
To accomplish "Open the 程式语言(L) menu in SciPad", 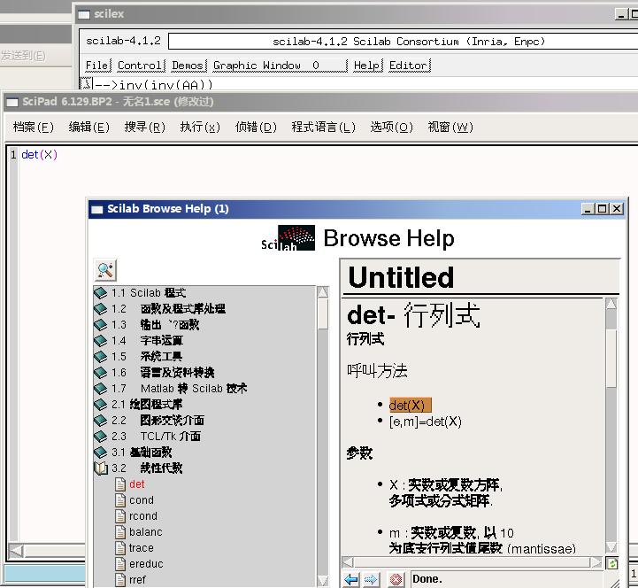I will (x=323, y=127).
